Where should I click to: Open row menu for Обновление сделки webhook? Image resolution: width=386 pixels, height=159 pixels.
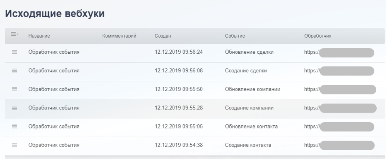coord(15,53)
